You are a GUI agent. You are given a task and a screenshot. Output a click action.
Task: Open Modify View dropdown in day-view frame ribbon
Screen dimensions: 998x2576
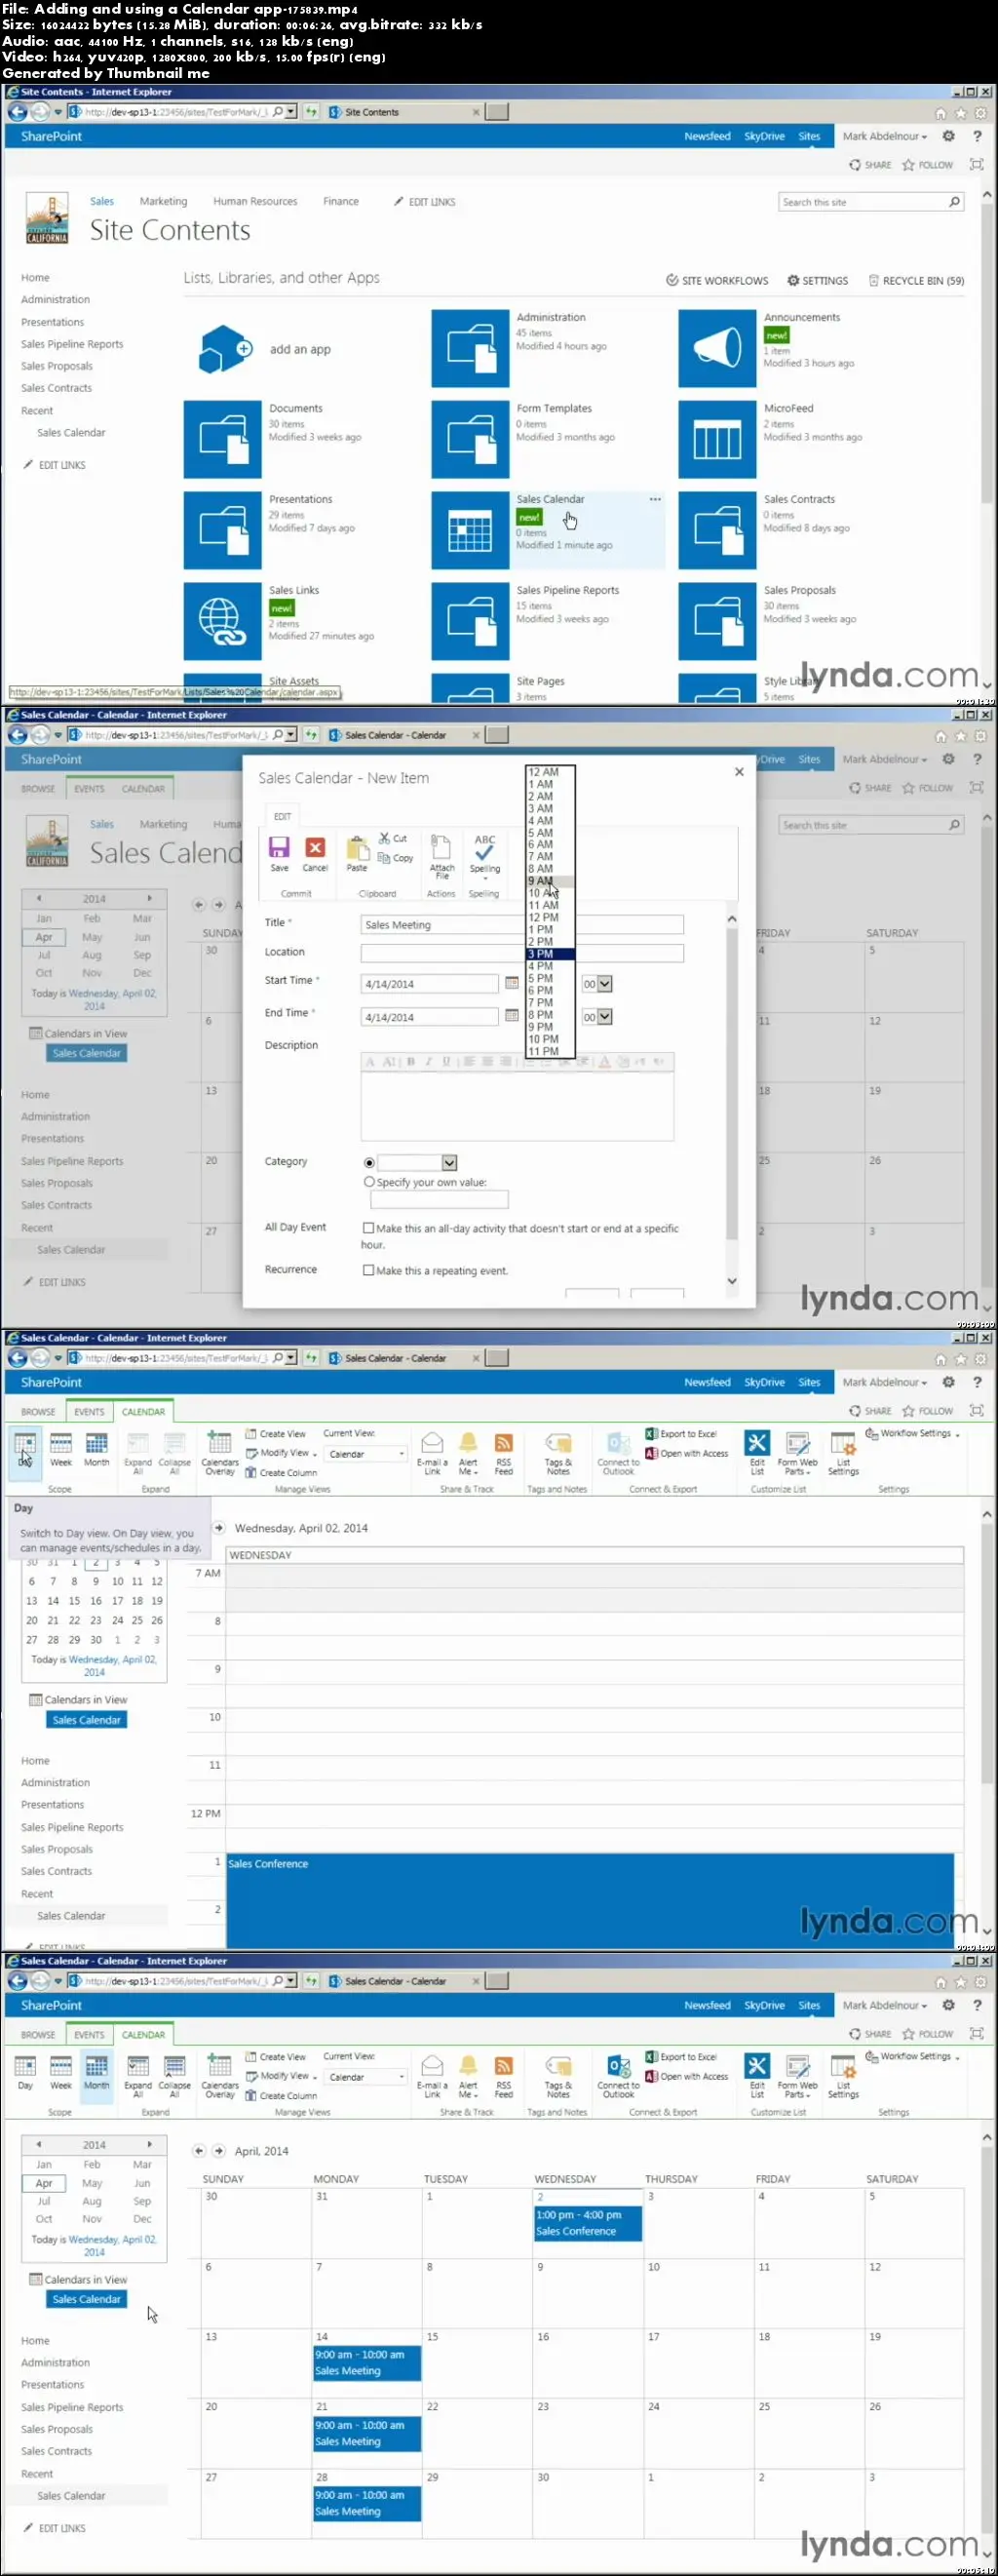281,1453
